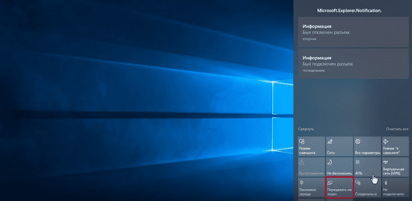Toggle Не беспокоить quiet hours tile
This screenshot has width=412, height=201.
339,167
